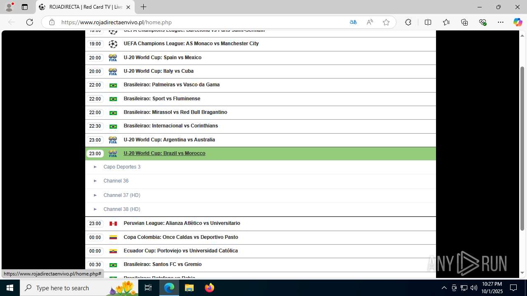Open the taskbar clock and calendar
Image resolution: width=527 pixels, height=296 pixels.
pyautogui.click(x=492, y=288)
